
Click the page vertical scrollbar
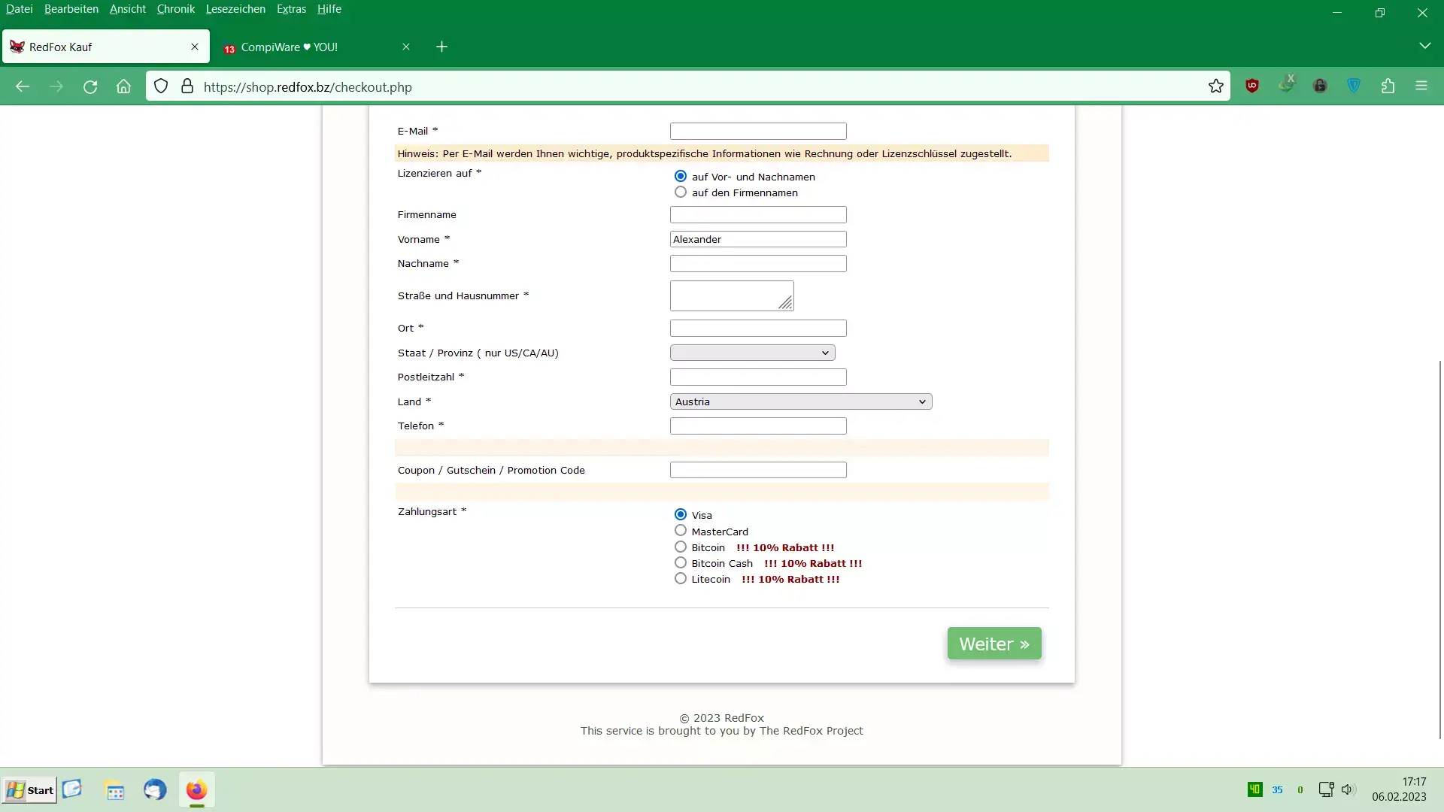[x=1440, y=549]
